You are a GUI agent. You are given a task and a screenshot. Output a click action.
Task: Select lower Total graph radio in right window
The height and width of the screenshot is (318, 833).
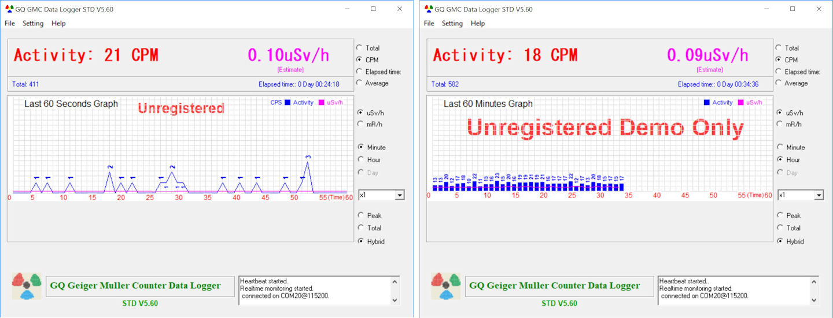click(780, 228)
